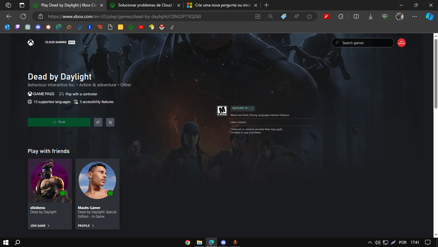Open the Downloads arrow icon in the Edge toolbar
Viewport: 438px width, 247px height.
[371, 16]
